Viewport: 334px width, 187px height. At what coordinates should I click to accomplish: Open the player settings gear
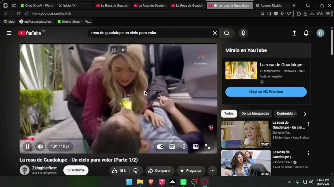pyautogui.click(x=184, y=146)
